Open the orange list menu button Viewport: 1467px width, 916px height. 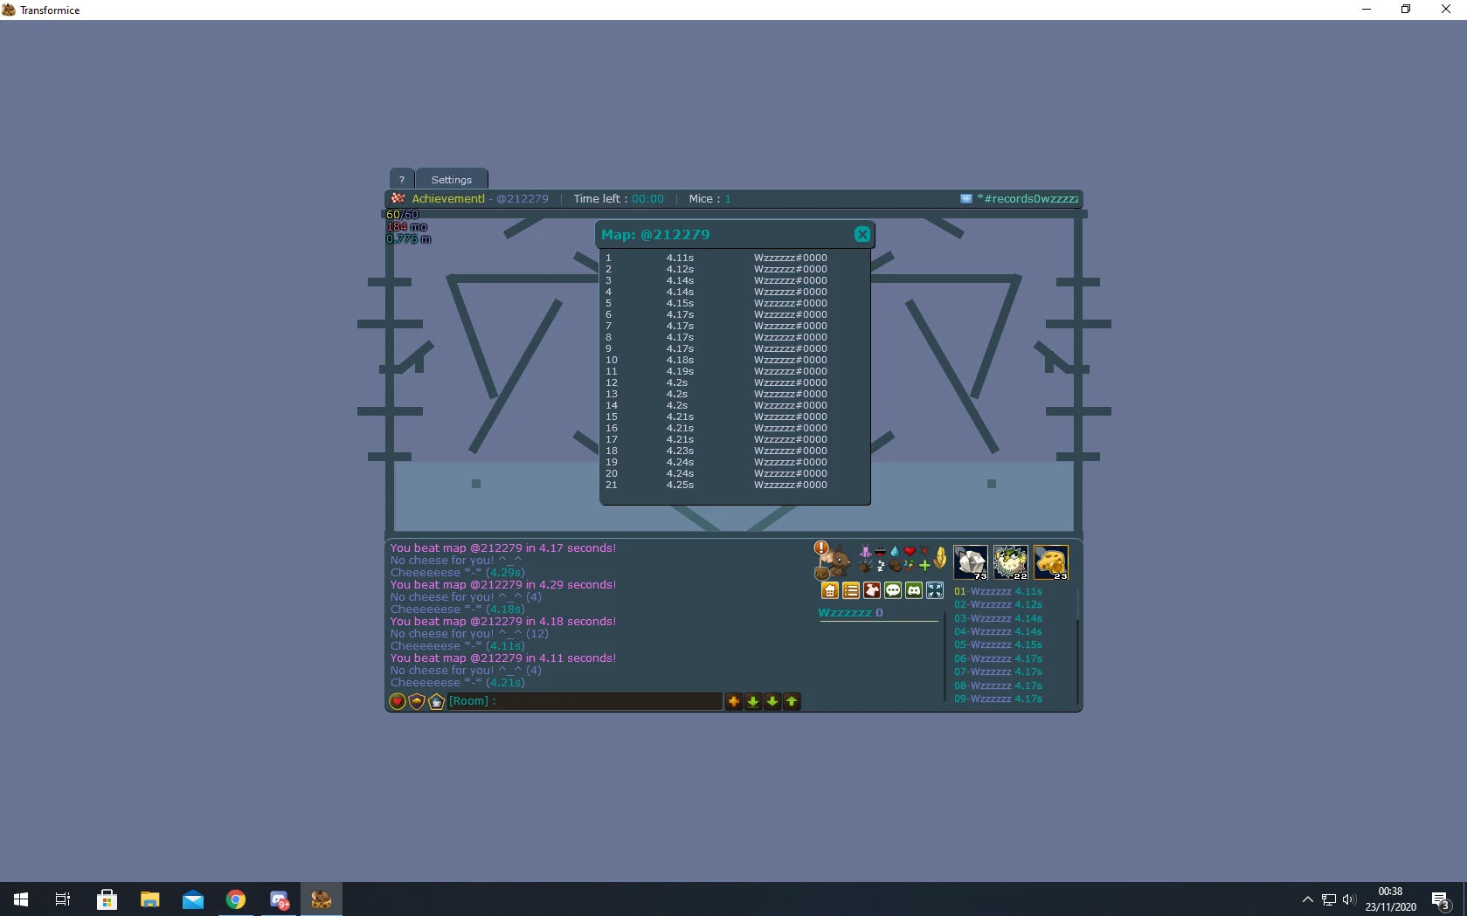[851, 590]
